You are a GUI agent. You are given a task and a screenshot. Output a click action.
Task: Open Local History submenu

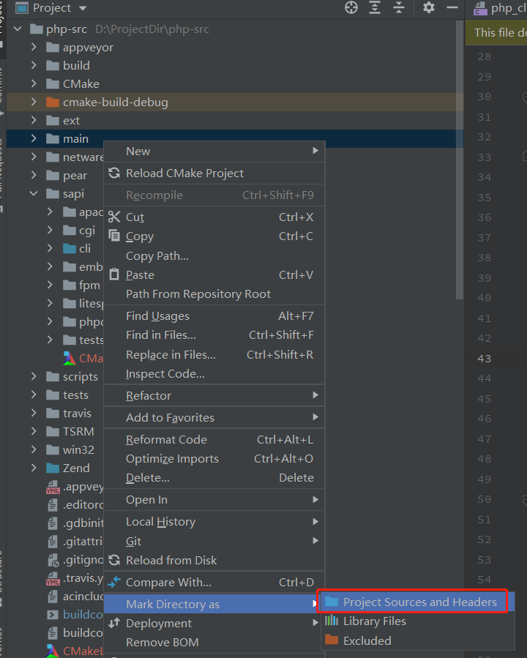coord(214,522)
